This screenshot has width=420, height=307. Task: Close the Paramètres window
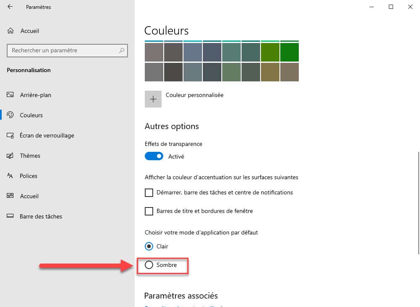[410, 7]
